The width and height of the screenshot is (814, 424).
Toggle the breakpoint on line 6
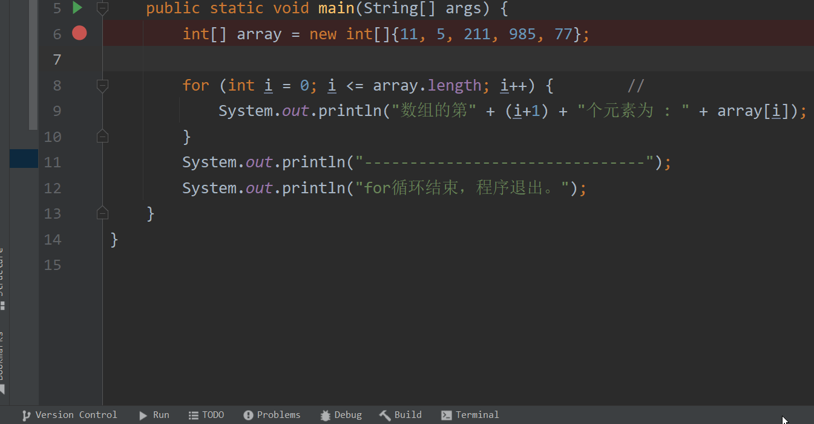click(79, 33)
